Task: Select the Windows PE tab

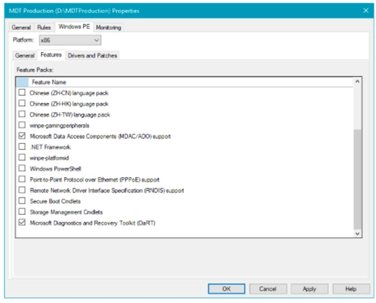Action: point(74,26)
